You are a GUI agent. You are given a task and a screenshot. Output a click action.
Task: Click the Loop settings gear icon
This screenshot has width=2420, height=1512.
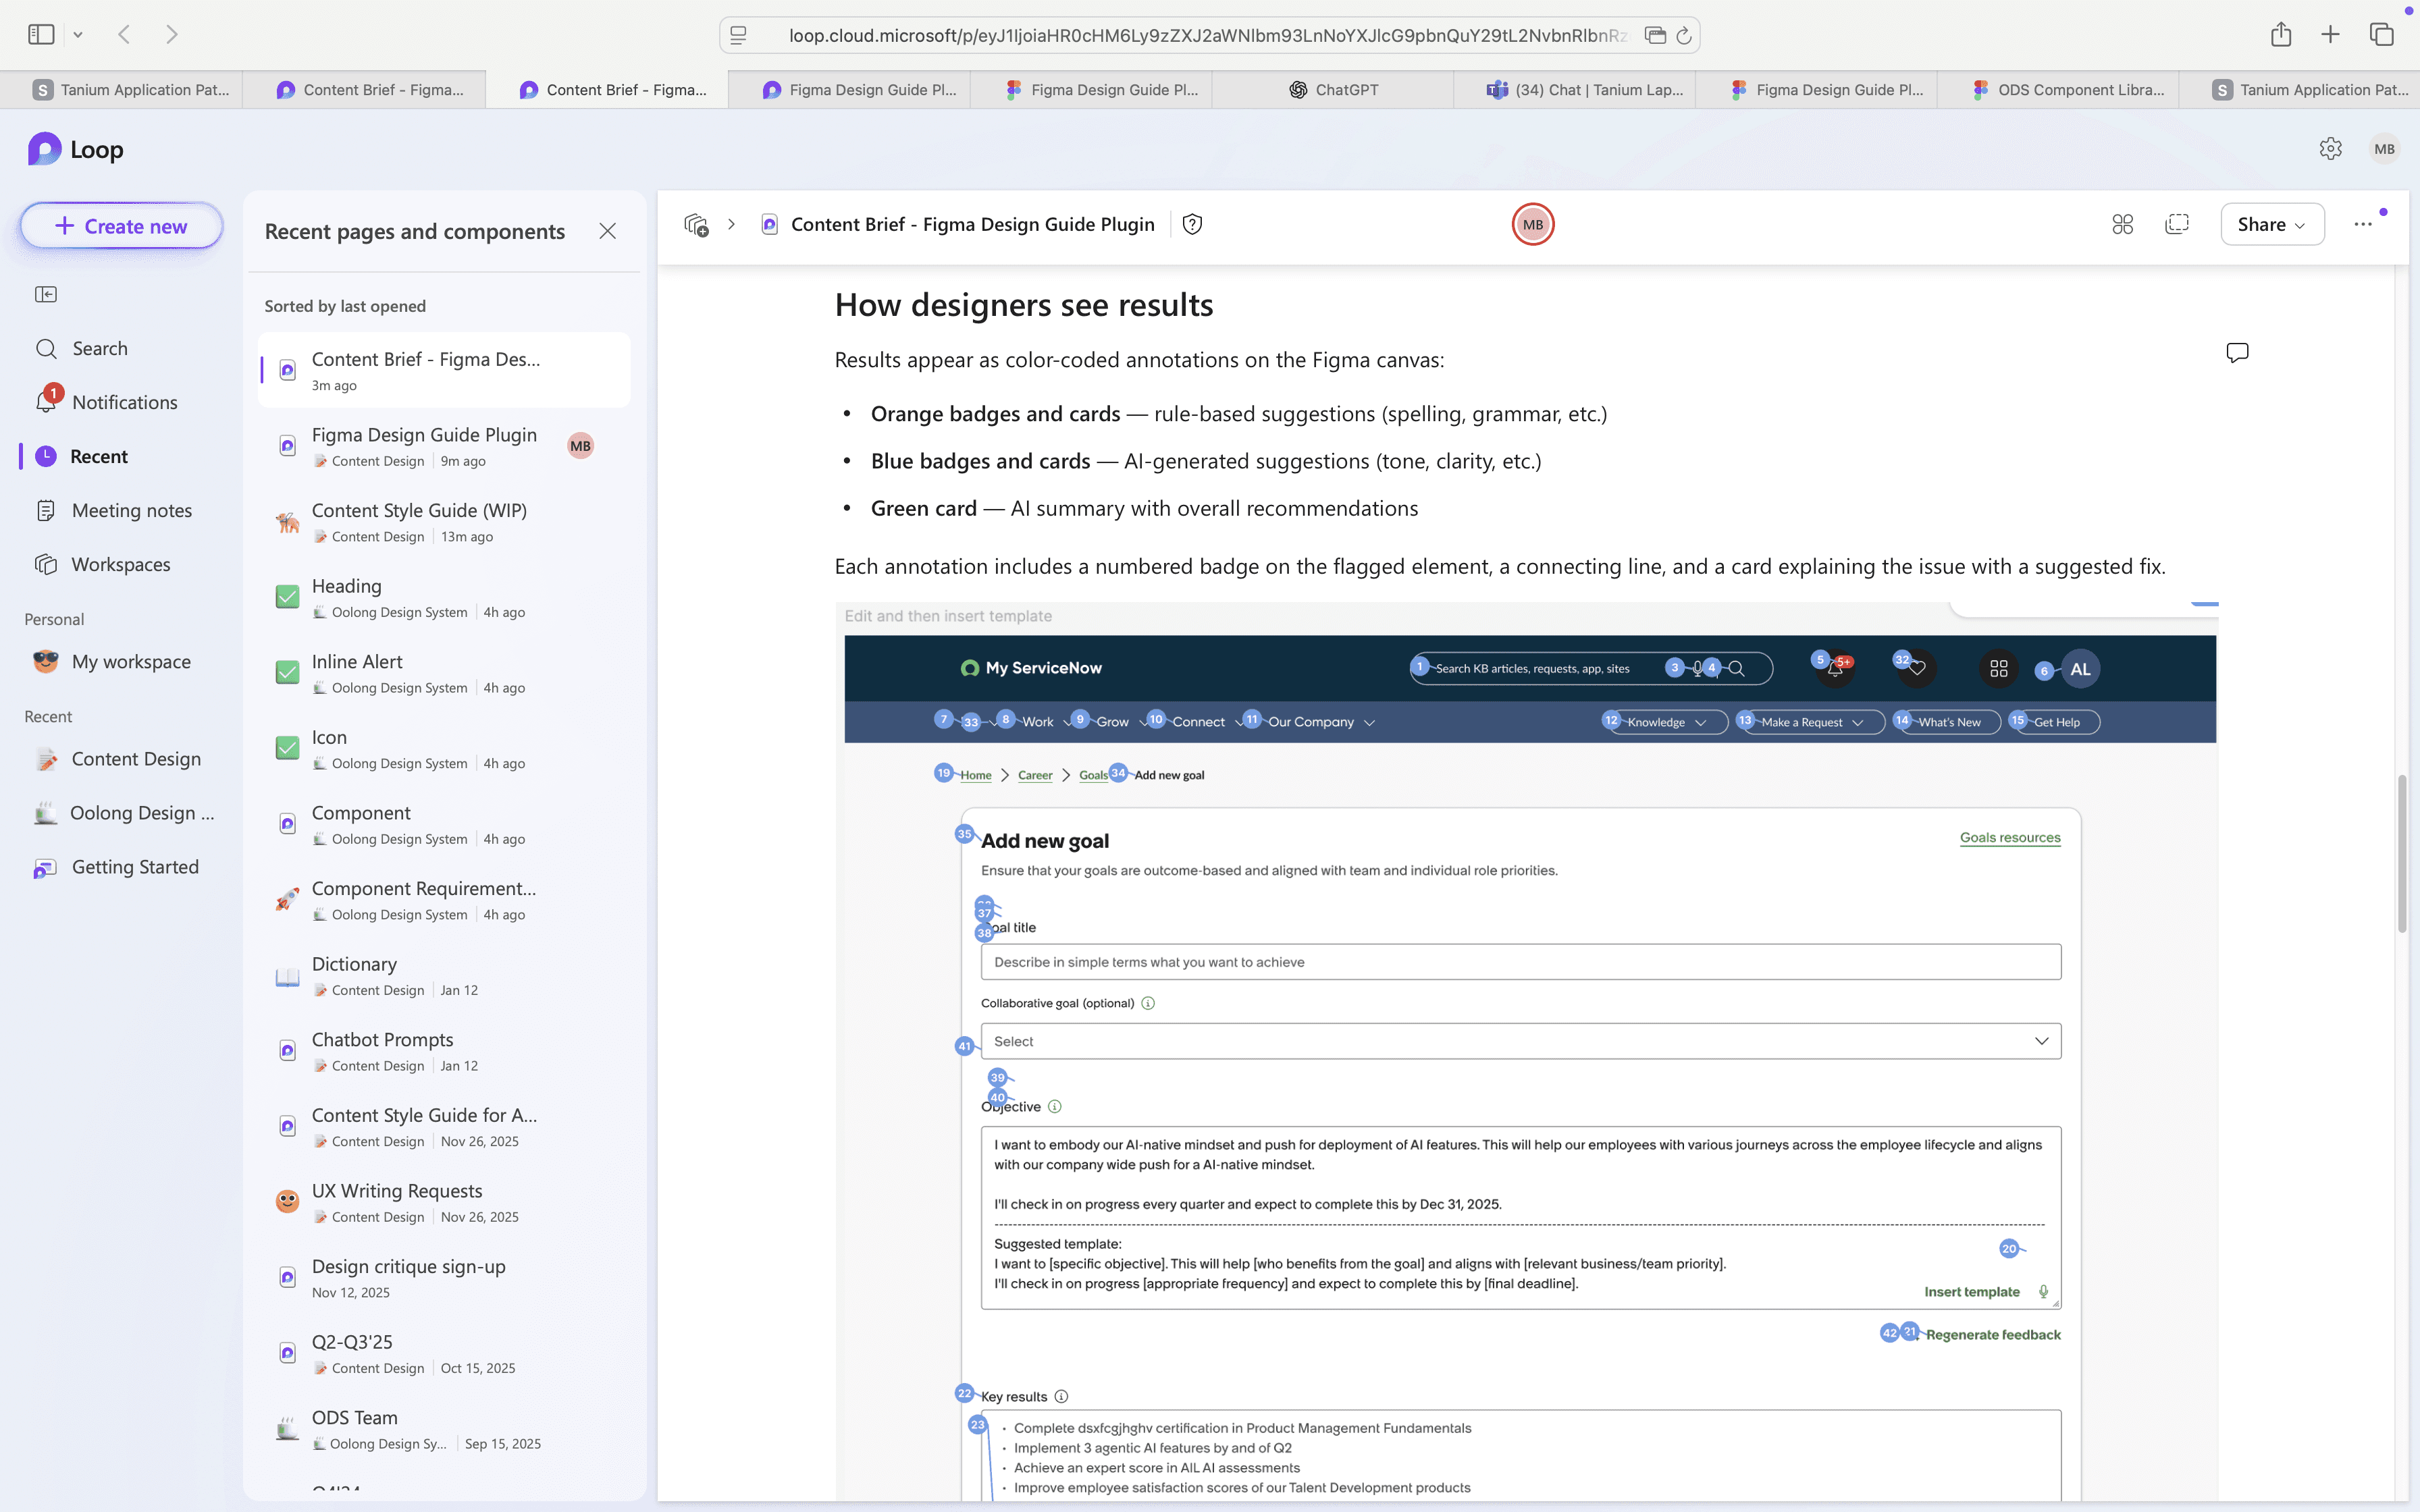[x=2330, y=149]
